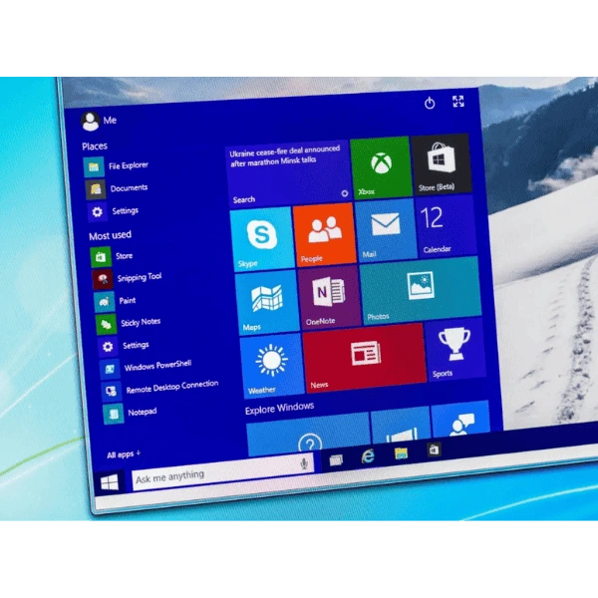This screenshot has width=598, height=598.
Task: Open the People tile
Action: [x=325, y=234]
